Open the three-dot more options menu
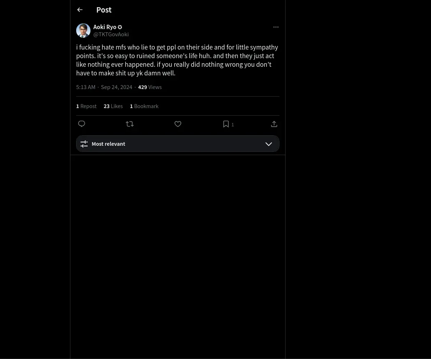The height and width of the screenshot is (359, 431). pyautogui.click(x=276, y=27)
